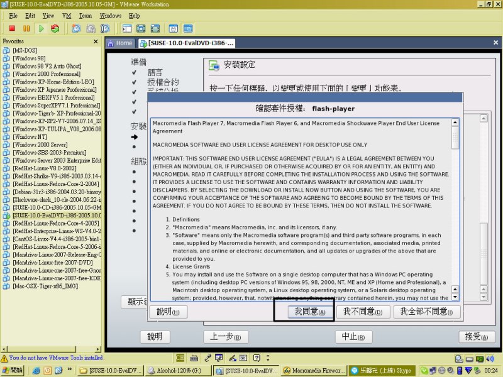503x377 pixels.
Task: Click the 'You do not have VMware Tools installed' warning
Action: click(x=56, y=358)
